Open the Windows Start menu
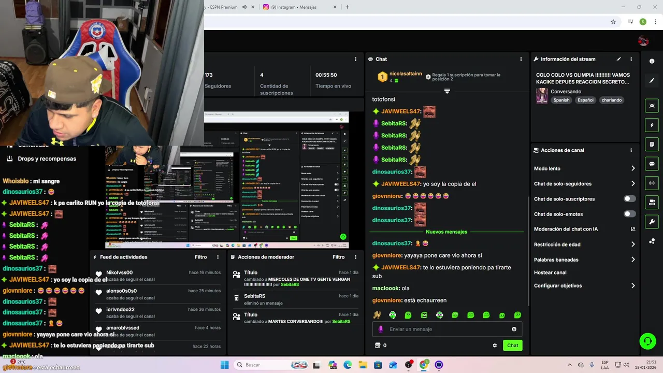663x373 pixels. point(224,365)
